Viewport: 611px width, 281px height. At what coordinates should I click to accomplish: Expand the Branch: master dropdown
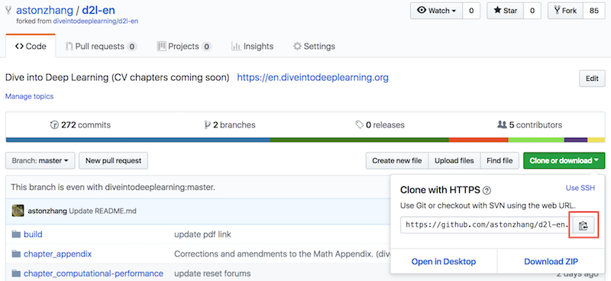[40, 160]
